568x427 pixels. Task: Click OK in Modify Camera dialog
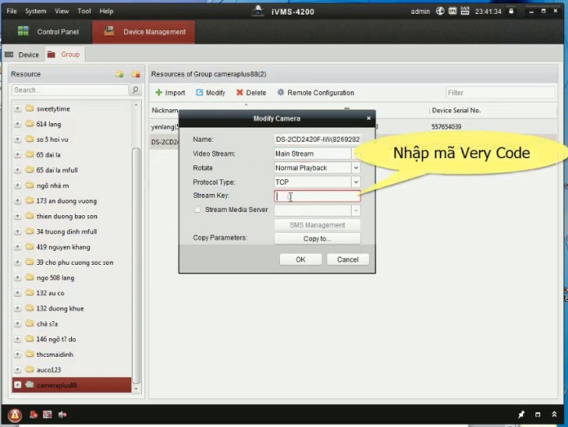tap(300, 259)
